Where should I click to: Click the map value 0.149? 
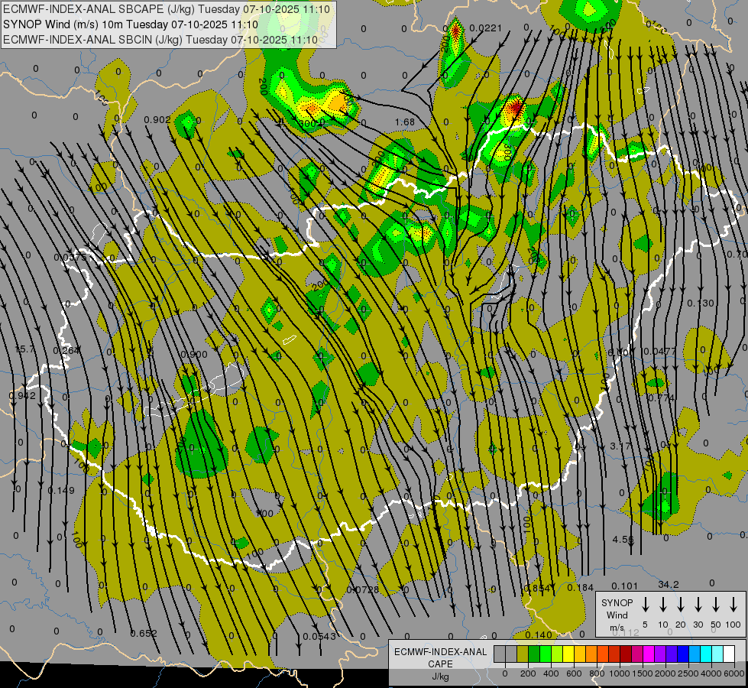61,490
